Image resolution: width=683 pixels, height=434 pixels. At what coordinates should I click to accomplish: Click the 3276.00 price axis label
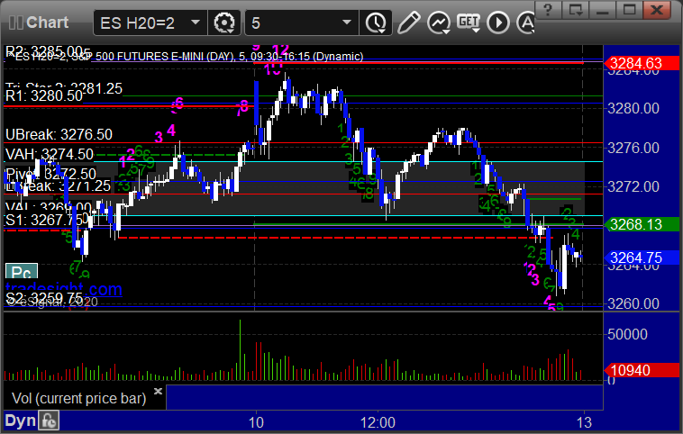[x=633, y=148]
